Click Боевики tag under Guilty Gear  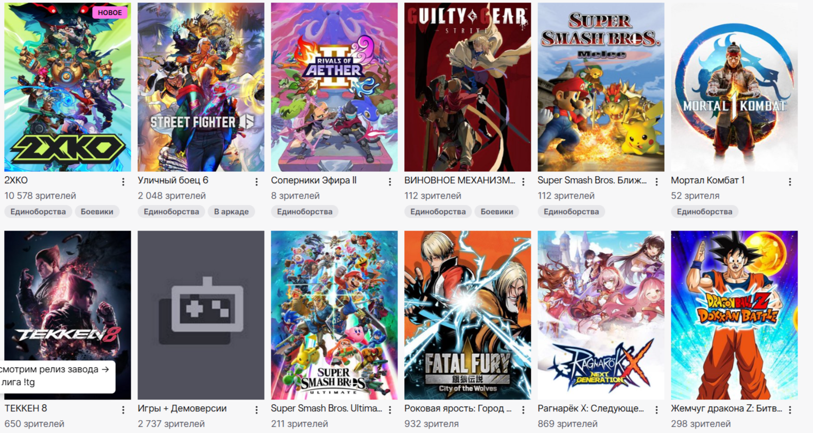(497, 212)
